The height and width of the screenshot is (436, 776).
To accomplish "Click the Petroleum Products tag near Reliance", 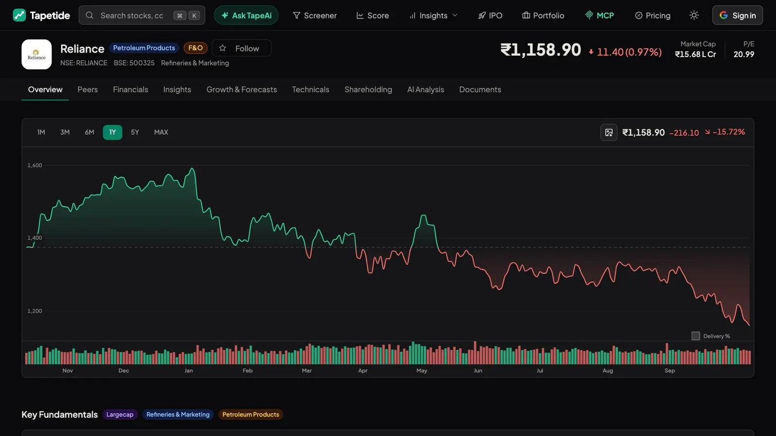I will [144, 48].
